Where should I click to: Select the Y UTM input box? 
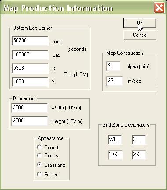pos(30,82)
